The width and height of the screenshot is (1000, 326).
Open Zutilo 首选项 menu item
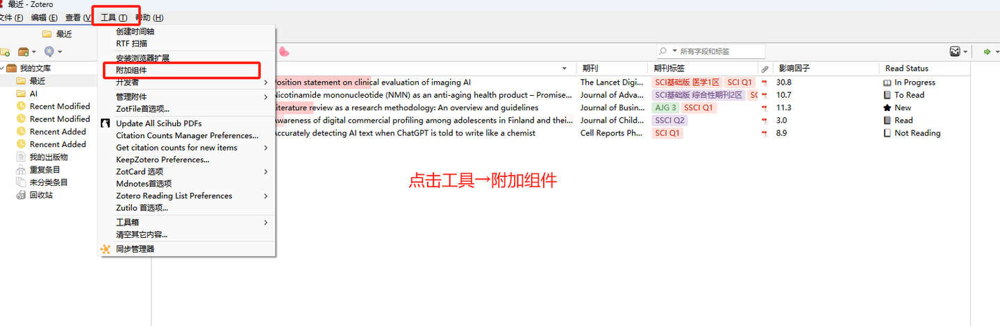pyautogui.click(x=187, y=207)
